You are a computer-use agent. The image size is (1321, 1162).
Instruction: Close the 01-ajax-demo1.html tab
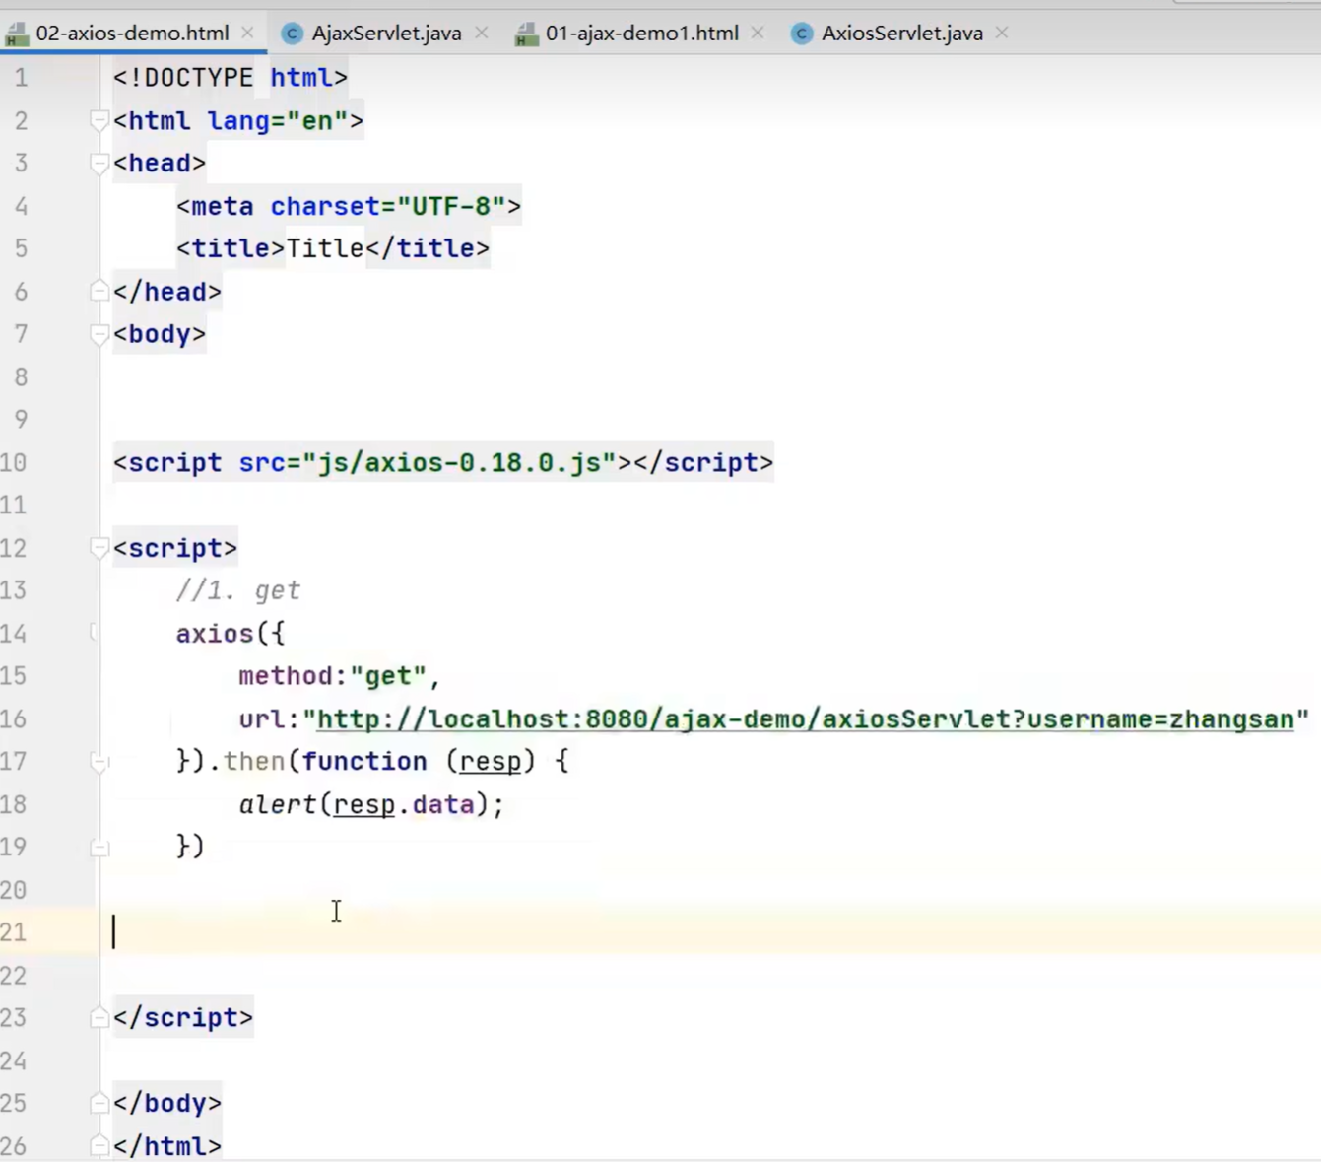point(757,33)
